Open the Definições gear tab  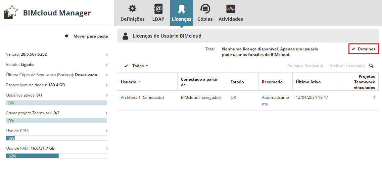132,13
